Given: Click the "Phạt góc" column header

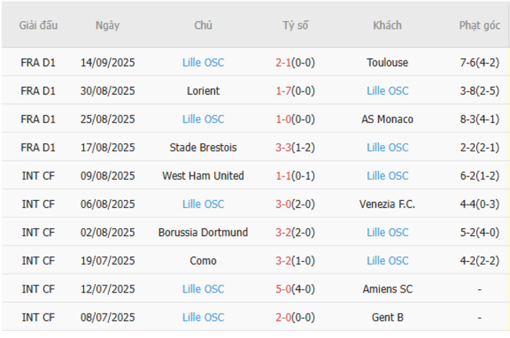Looking at the screenshot, I should click(x=479, y=25).
